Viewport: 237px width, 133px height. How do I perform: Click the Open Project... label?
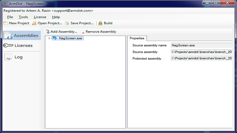coord(50,23)
